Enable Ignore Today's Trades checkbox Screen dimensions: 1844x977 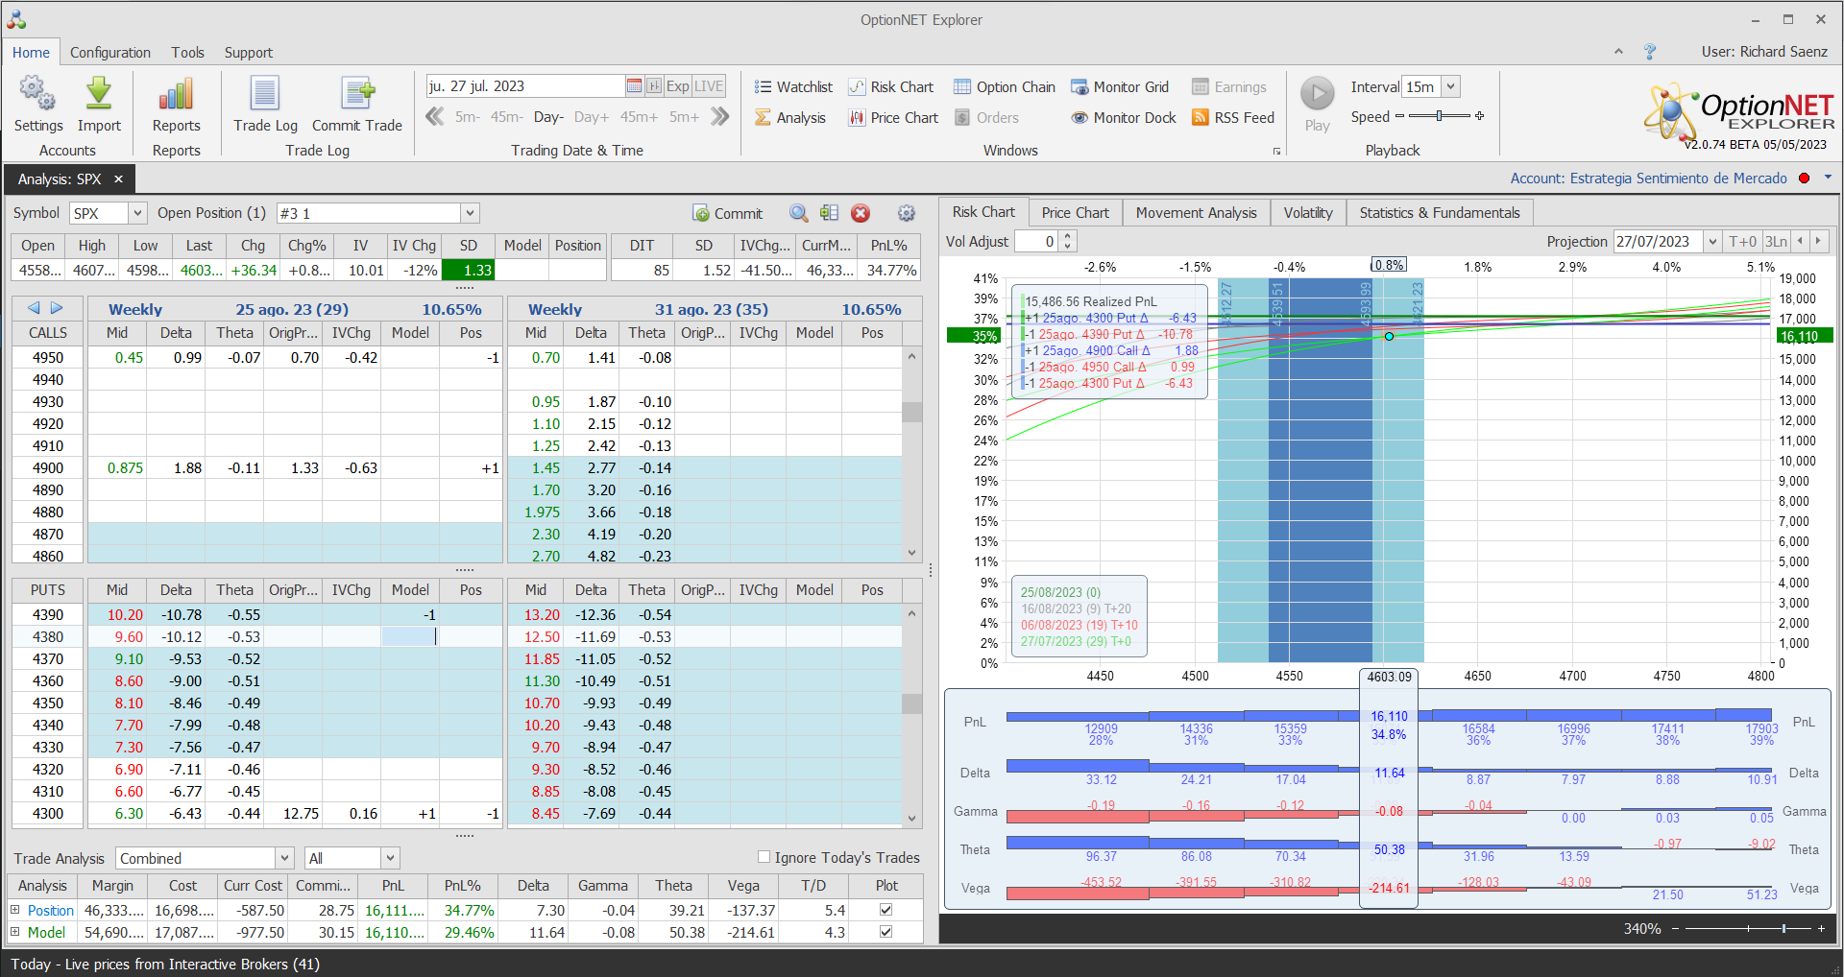(x=764, y=857)
